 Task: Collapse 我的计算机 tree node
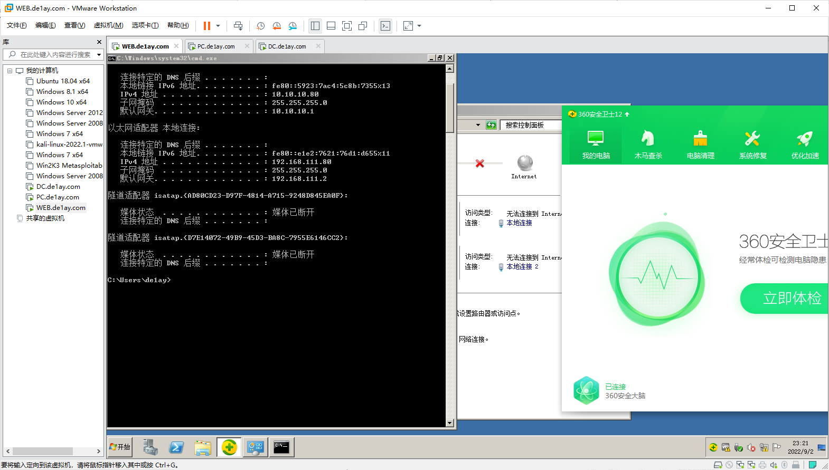(10, 71)
